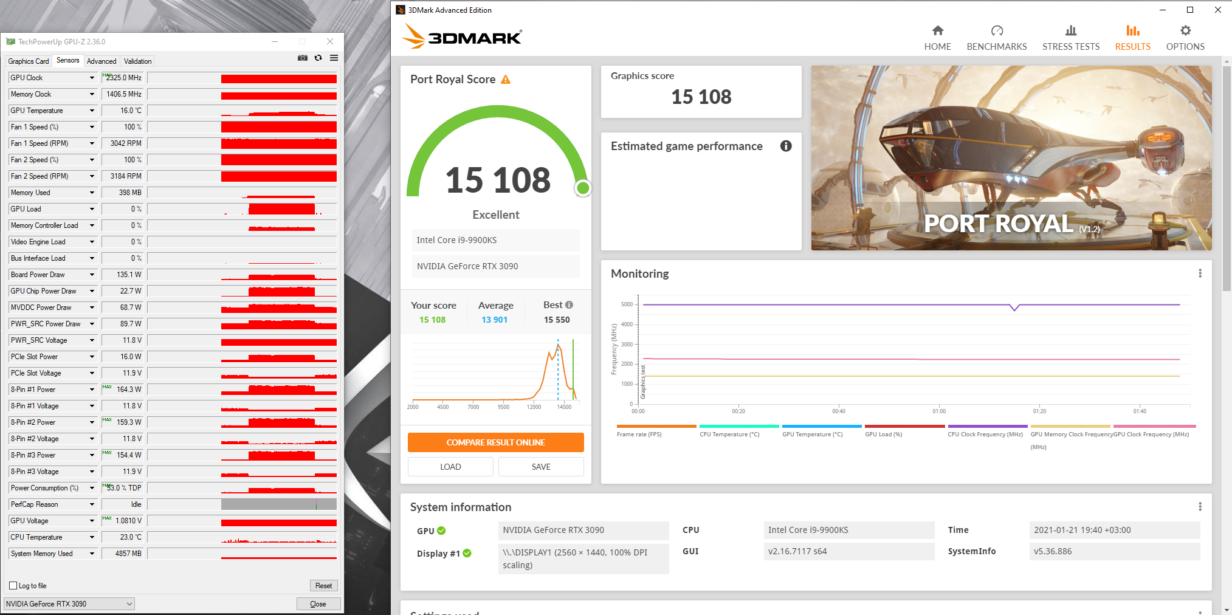This screenshot has width=1232, height=615.
Task: Toggle the Frame rate (FPS) legend swatch
Action: point(656,427)
